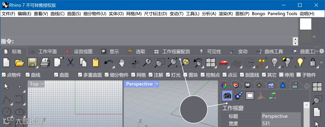Click into the 指令 command input field
This screenshot has height=127, width=325.
click(x=153, y=41)
